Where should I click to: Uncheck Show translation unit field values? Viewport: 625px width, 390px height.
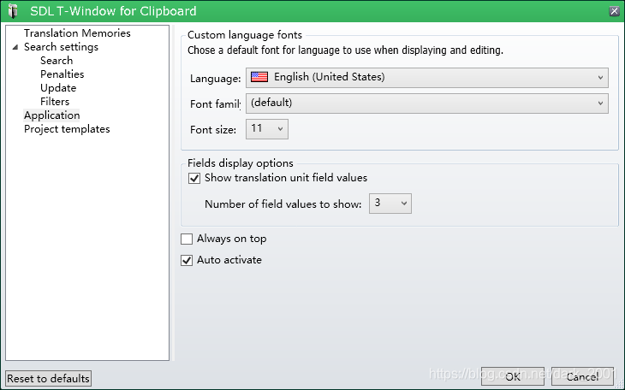point(194,178)
